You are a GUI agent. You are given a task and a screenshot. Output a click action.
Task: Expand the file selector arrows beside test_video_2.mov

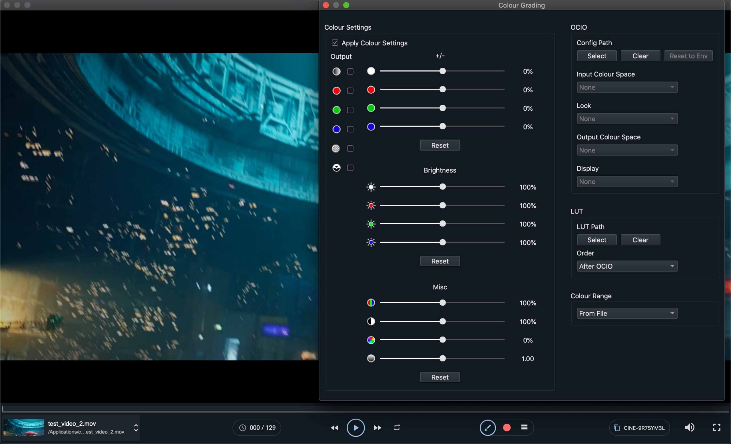pyautogui.click(x=136, y=427)
